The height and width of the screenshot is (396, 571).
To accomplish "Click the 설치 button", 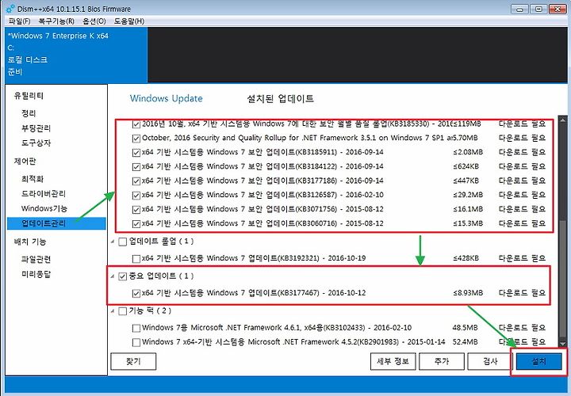I will [539, 361].
